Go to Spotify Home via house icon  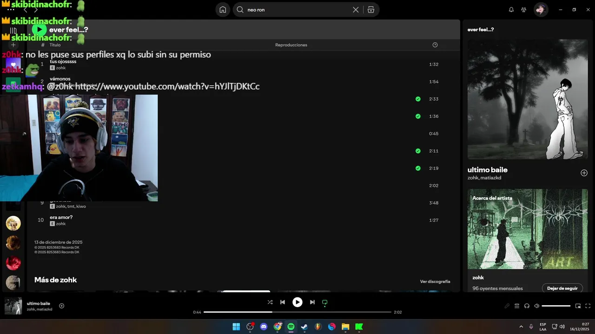tap(223, 10)
